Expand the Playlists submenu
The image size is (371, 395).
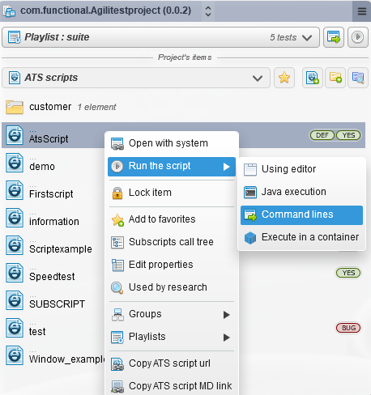pos(172,337)
